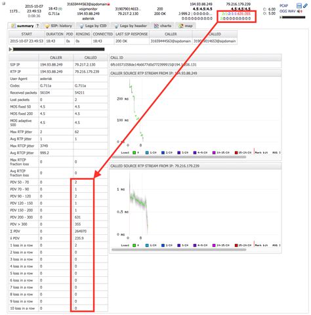
Task: Click the SIP: history lightbulb icon
Action: click(47, 26)
